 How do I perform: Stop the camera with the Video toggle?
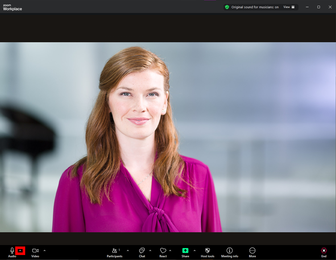35,250
